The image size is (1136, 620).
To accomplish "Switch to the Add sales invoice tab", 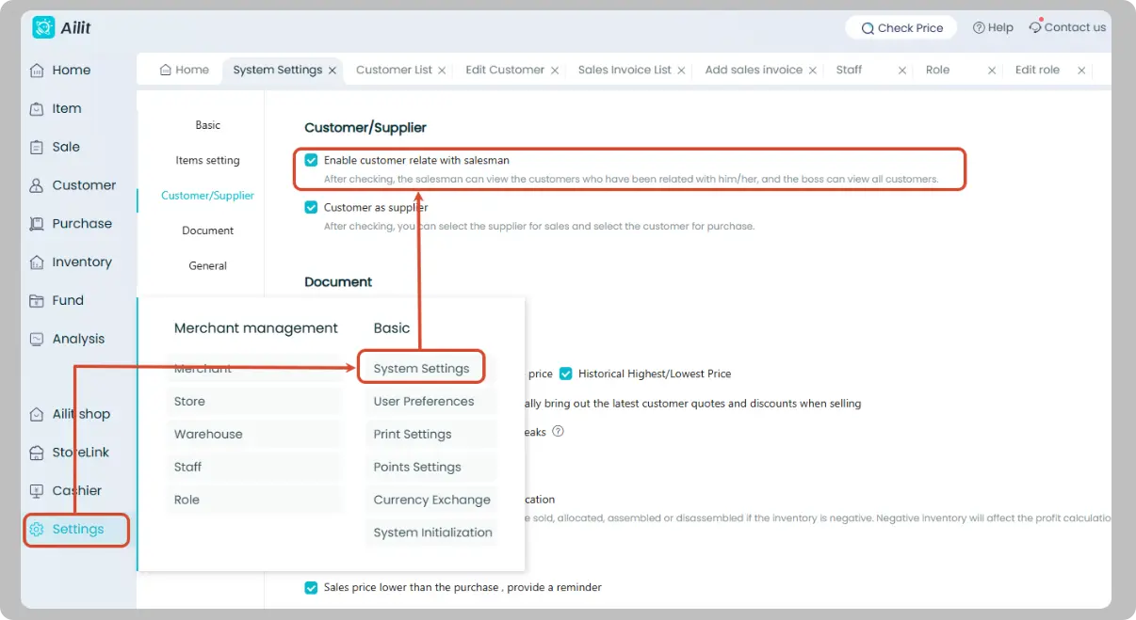I will click(x=754, y=70).
